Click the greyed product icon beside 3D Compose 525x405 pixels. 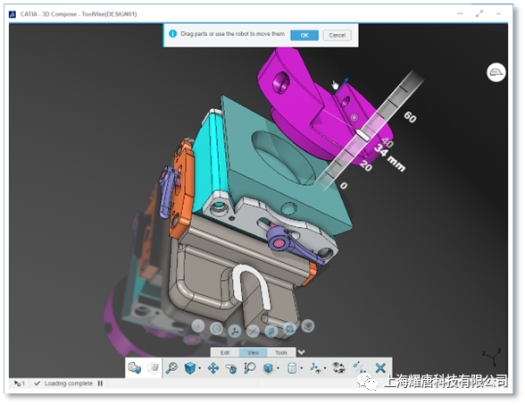[154, 367]
